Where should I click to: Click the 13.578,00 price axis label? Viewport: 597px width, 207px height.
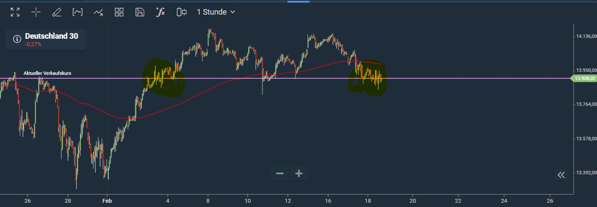coord(586,139)
